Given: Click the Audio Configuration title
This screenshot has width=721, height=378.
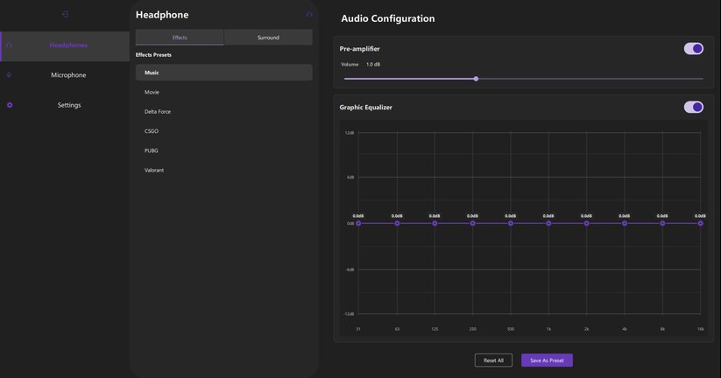Looking at the screenshot, I should [x=387, y=19].
